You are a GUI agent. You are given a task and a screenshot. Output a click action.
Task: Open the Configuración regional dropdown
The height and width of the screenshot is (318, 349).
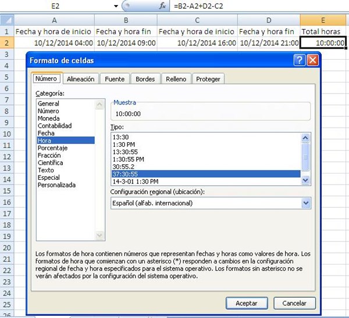(306, 203)
